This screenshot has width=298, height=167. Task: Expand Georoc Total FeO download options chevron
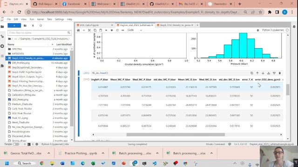[49, 153]
